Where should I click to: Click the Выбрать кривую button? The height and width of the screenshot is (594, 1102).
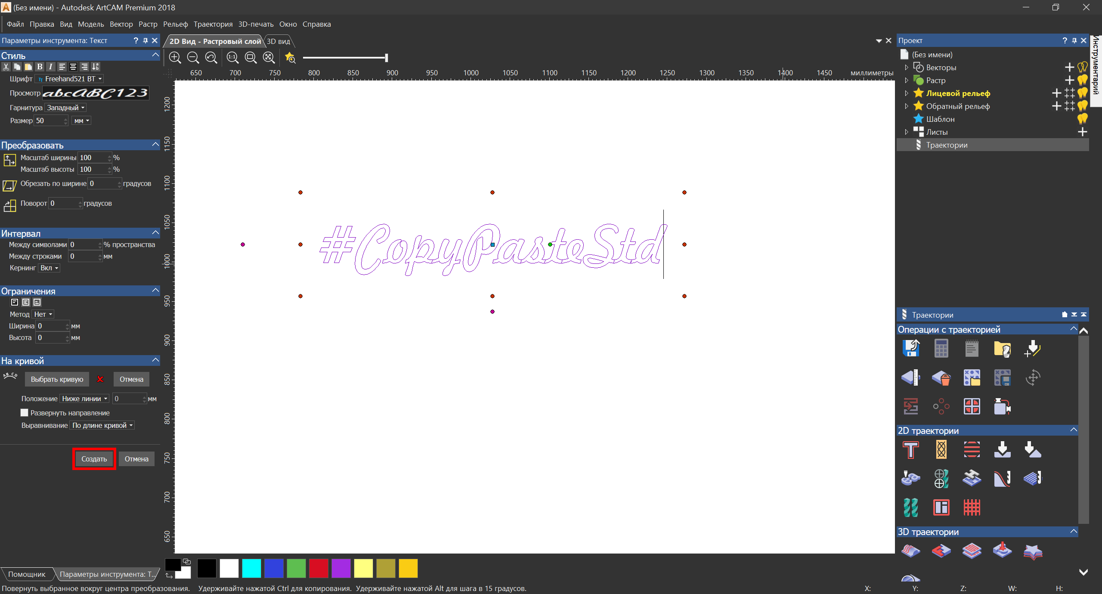coord(57,379)
